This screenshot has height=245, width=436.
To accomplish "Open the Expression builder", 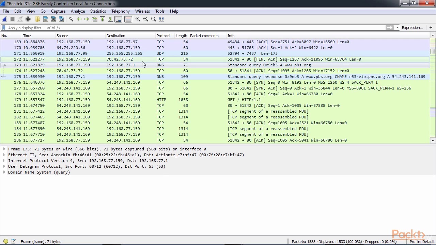I will 412,28.
